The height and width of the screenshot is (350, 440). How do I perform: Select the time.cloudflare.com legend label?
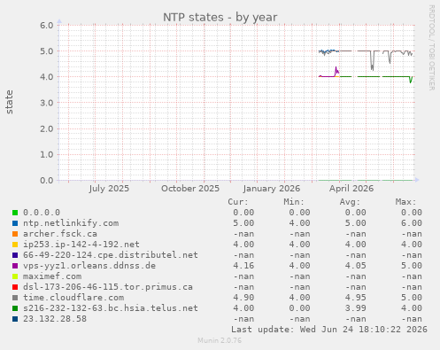[73, 298]
